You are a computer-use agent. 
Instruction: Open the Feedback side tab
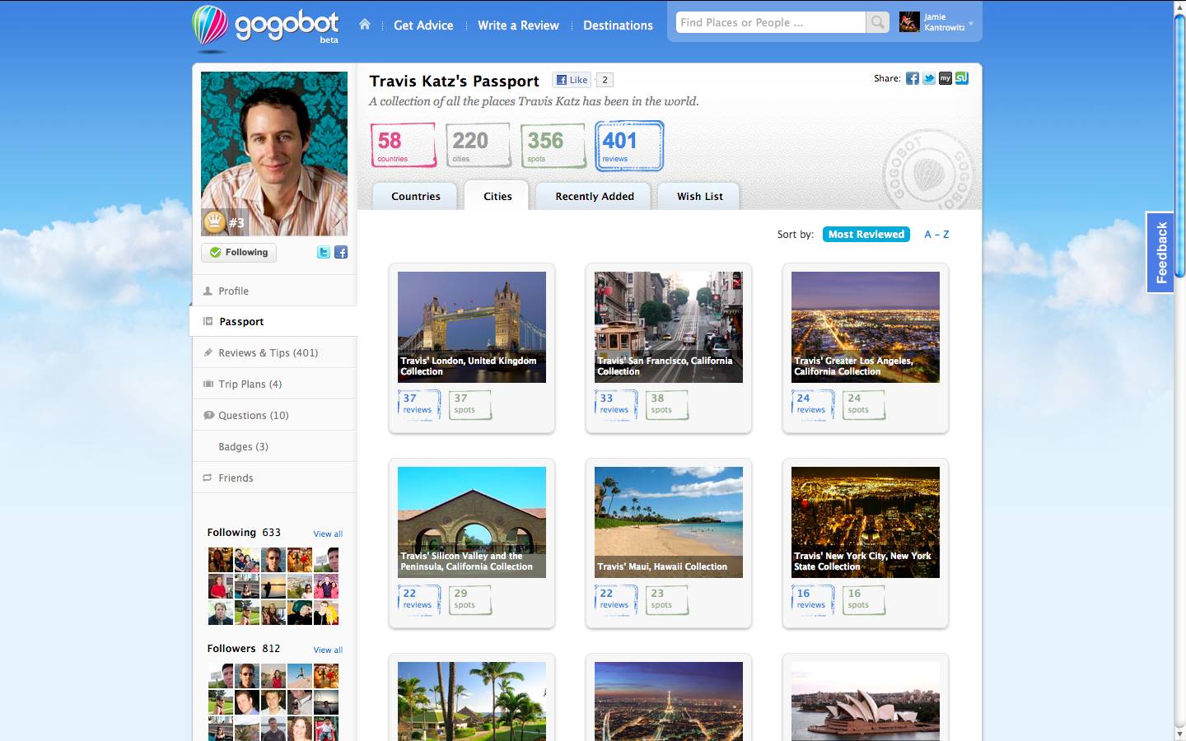coord(1160,252)
